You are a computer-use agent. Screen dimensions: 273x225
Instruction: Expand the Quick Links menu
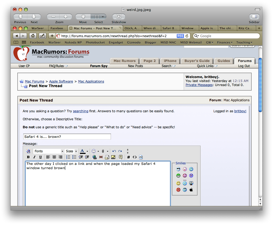[207, 66]
